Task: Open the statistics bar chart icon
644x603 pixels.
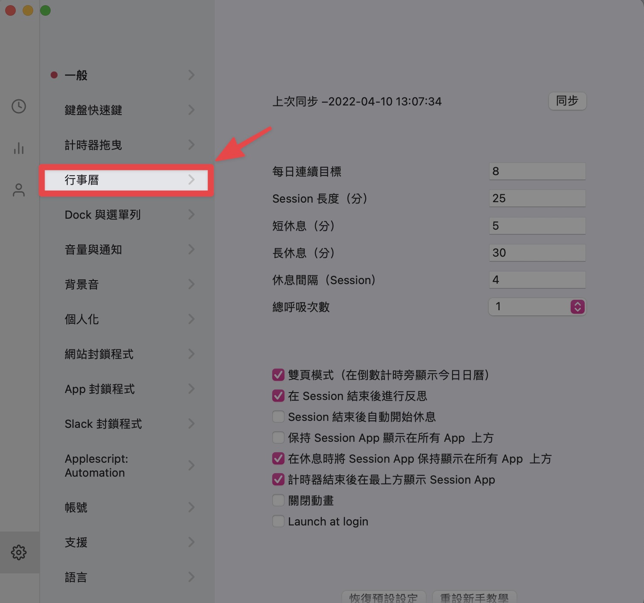Action: (19, 148)
